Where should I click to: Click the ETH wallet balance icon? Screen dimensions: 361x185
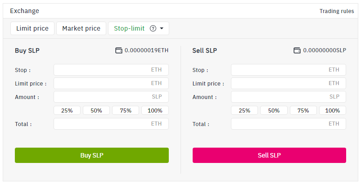coord(118,50)
